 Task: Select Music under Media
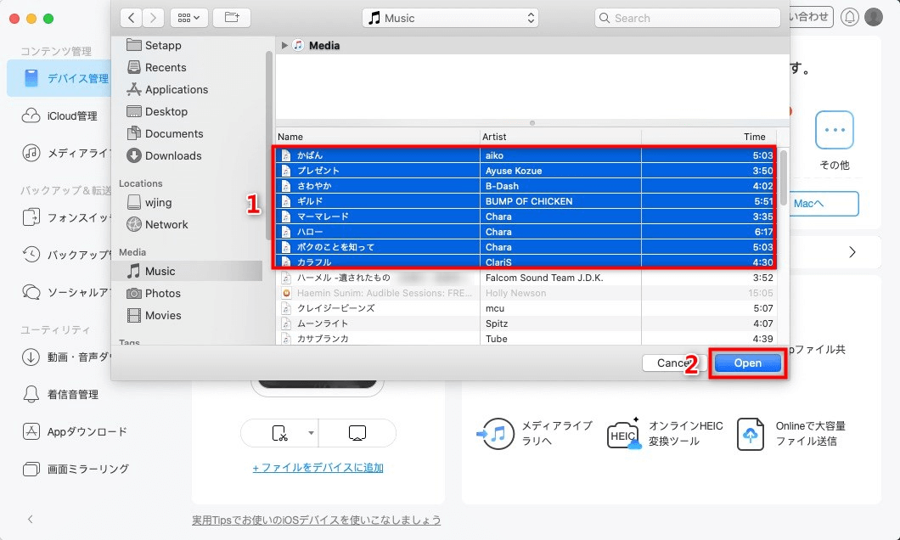click(188, 271)
